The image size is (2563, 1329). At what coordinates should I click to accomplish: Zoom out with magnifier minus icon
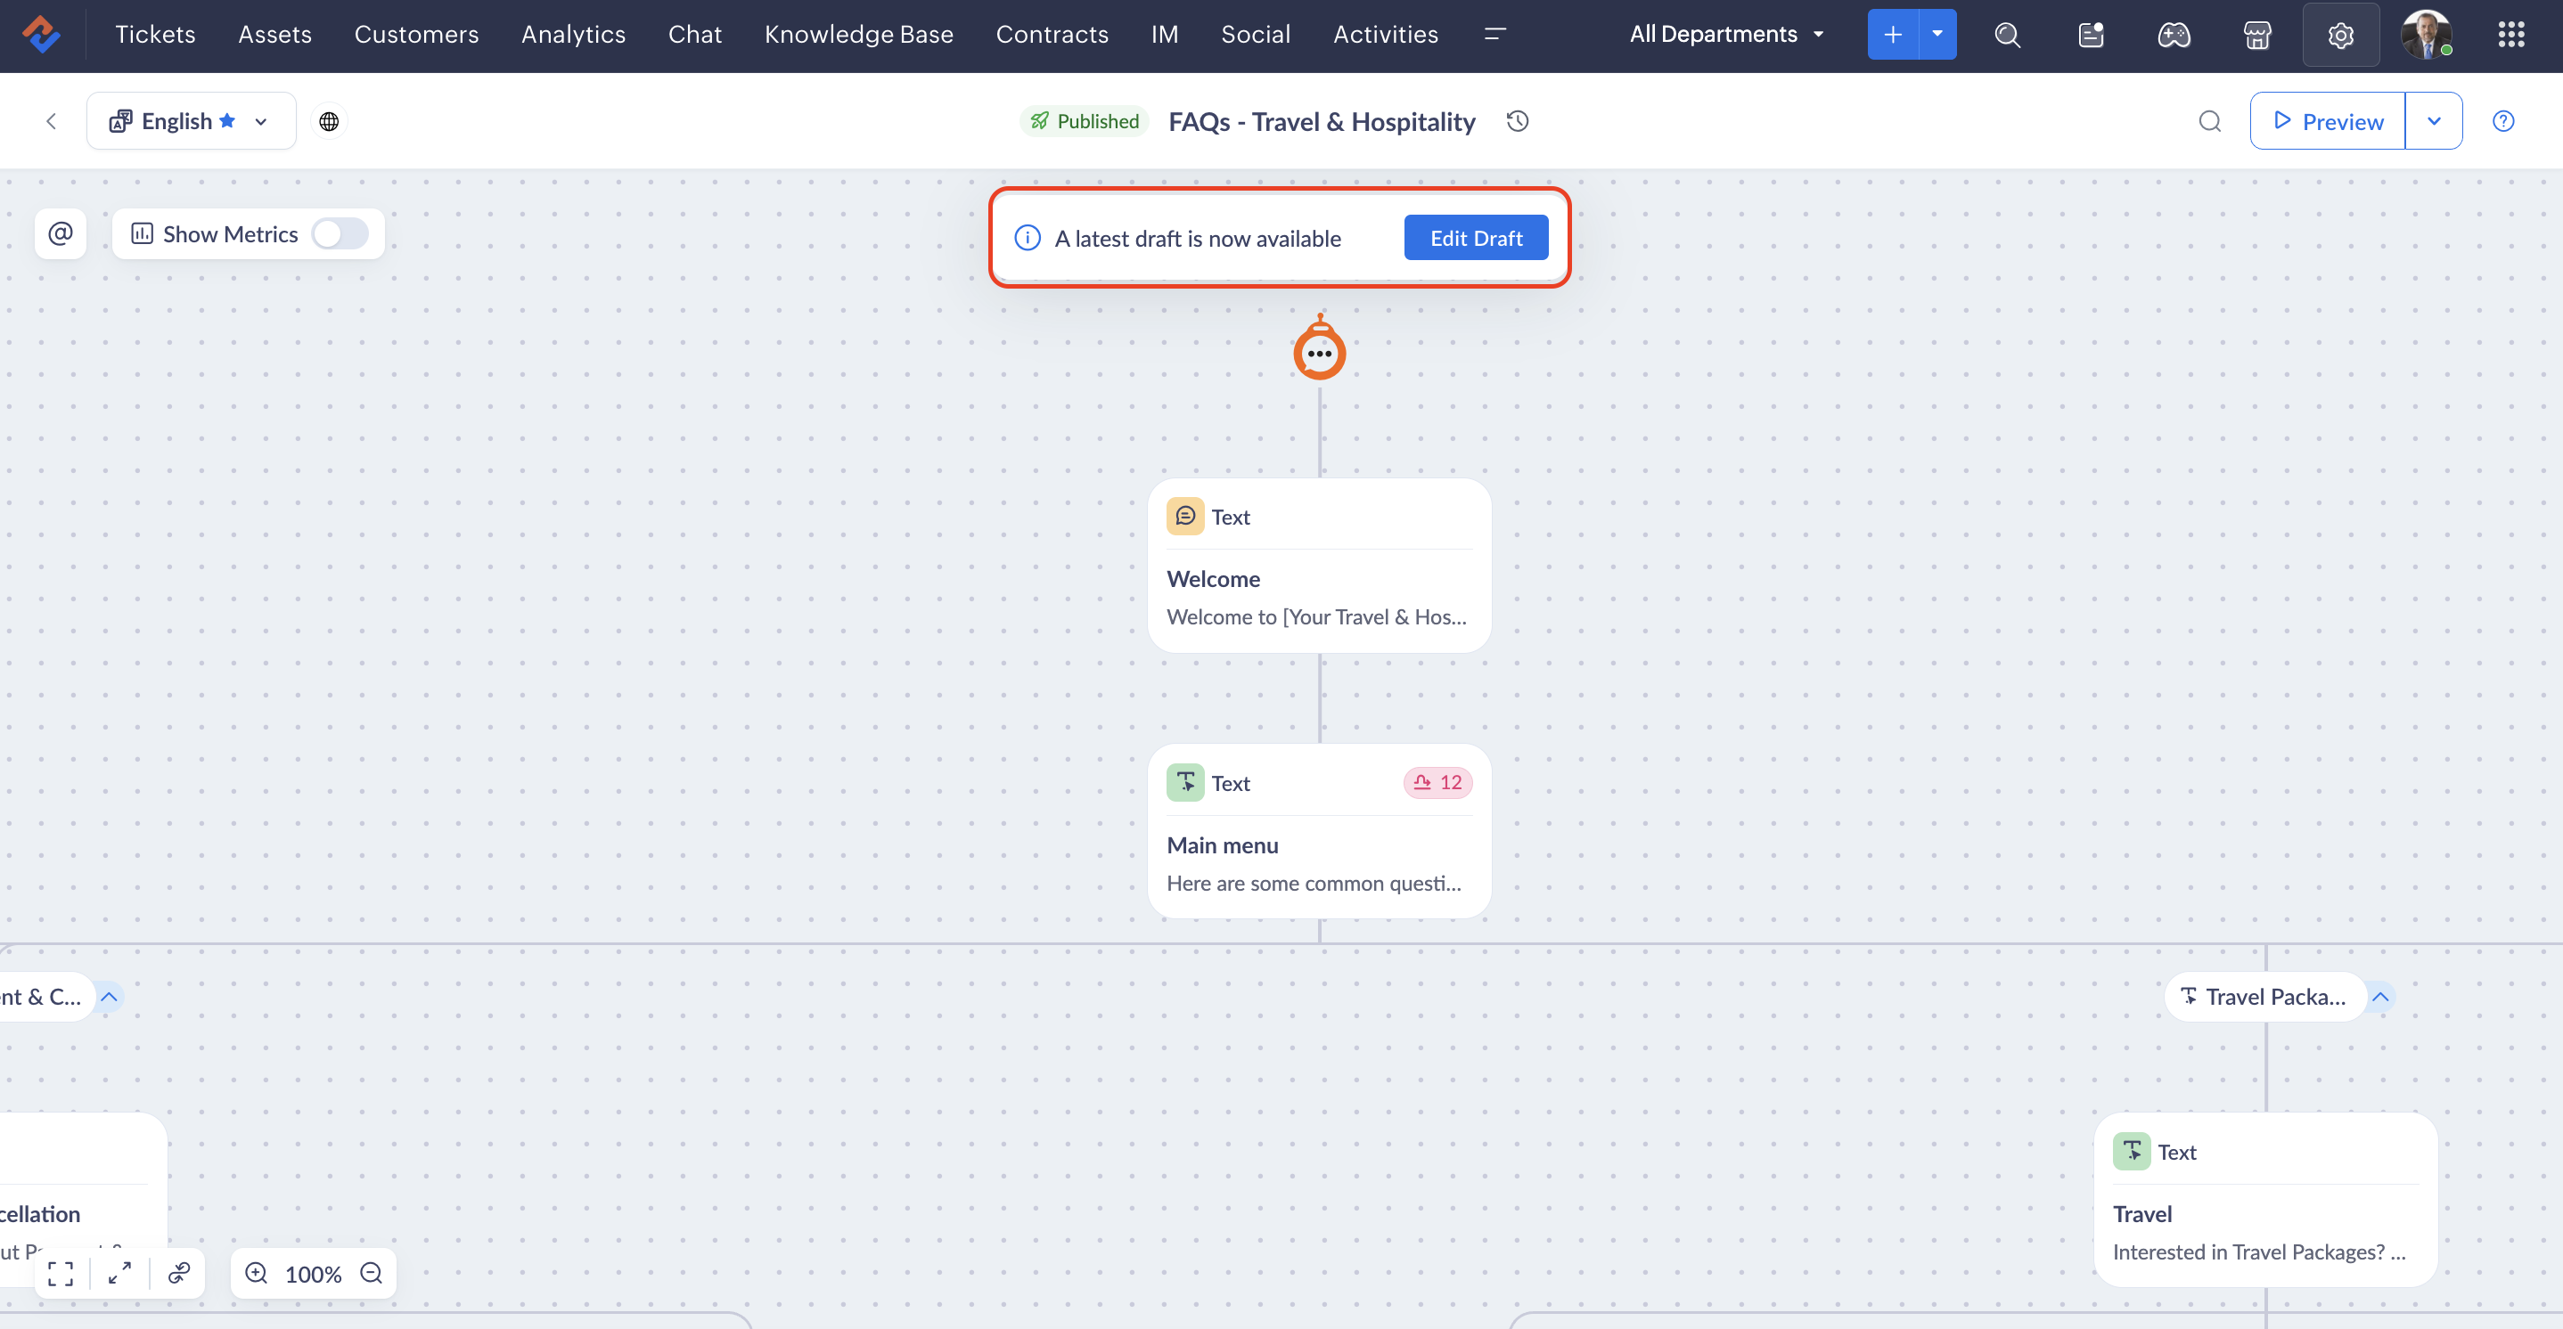tap(371, 1273)
